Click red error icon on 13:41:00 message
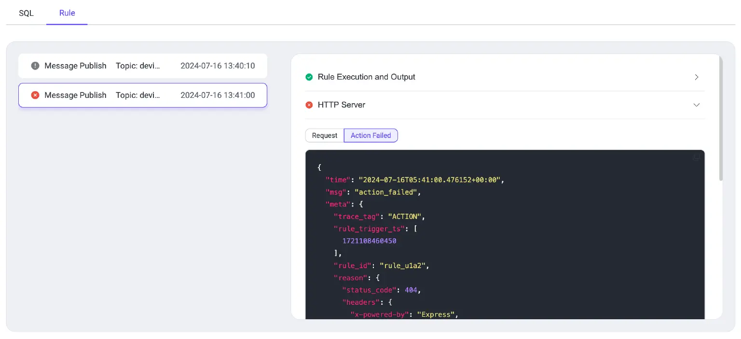The height and width of the screenshot is (339, 741). click(x=35, y=95)
